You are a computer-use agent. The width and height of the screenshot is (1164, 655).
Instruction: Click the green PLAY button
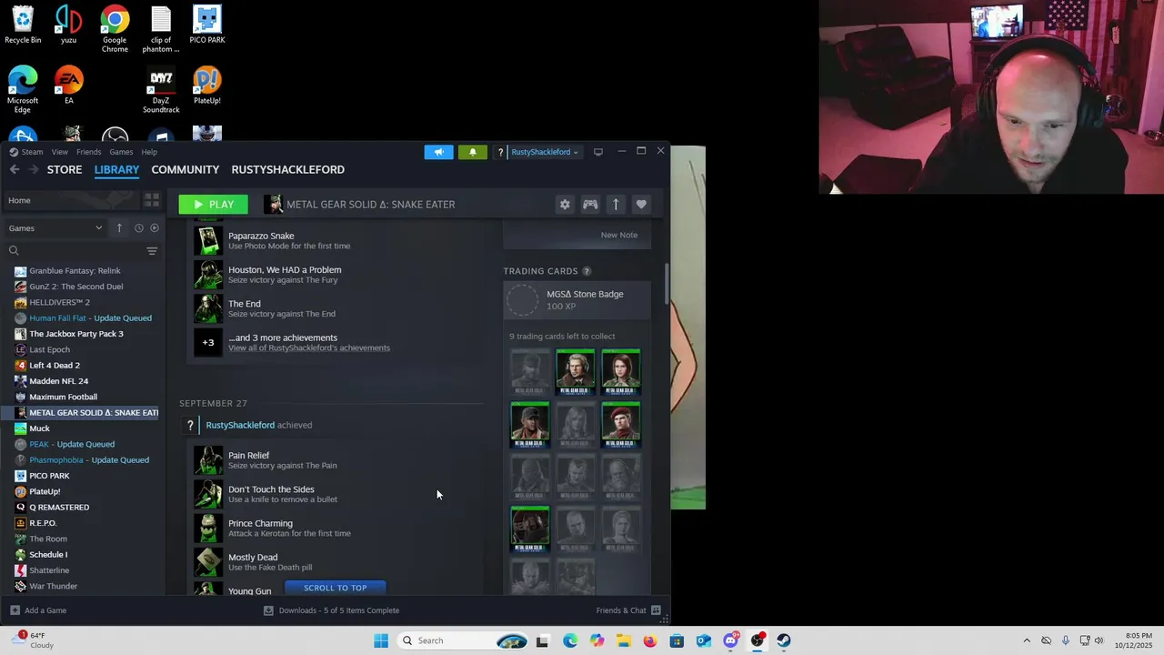(x=213, y=205)
